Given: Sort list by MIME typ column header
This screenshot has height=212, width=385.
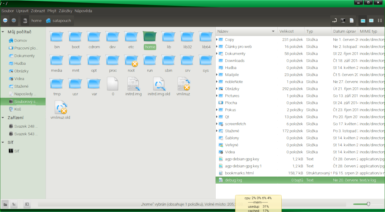Looking at the screenshot, I should 372,31.
